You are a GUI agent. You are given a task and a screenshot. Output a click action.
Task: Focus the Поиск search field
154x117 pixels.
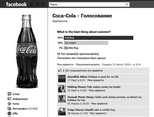click(x=87, y=4)
